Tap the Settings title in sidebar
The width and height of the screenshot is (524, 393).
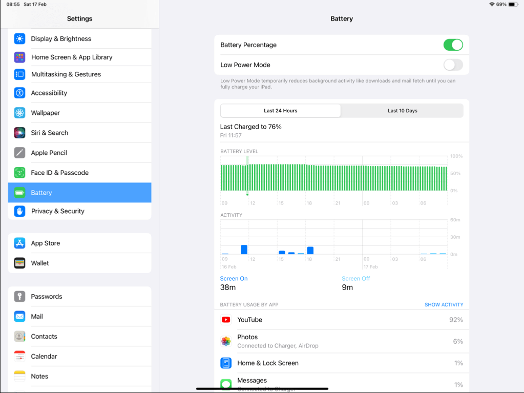pyautogui.click(x=79, y=19)
